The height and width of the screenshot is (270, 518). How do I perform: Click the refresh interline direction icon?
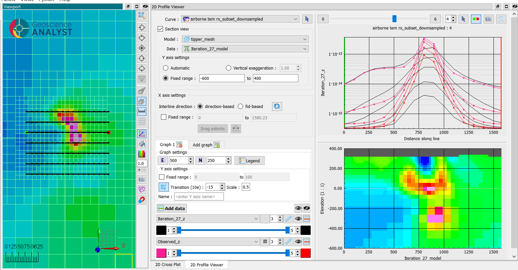point(277,106)
